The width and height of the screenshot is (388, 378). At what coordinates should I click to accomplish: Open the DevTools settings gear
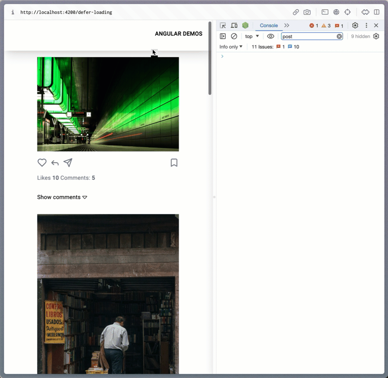coord(355,25)
